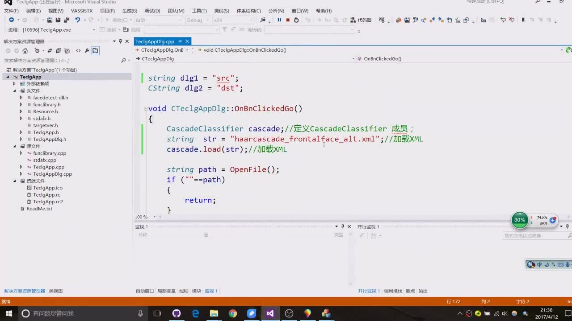Open the 100 % zoom dropdown
572x321 pixels.
tap(146, 217)
